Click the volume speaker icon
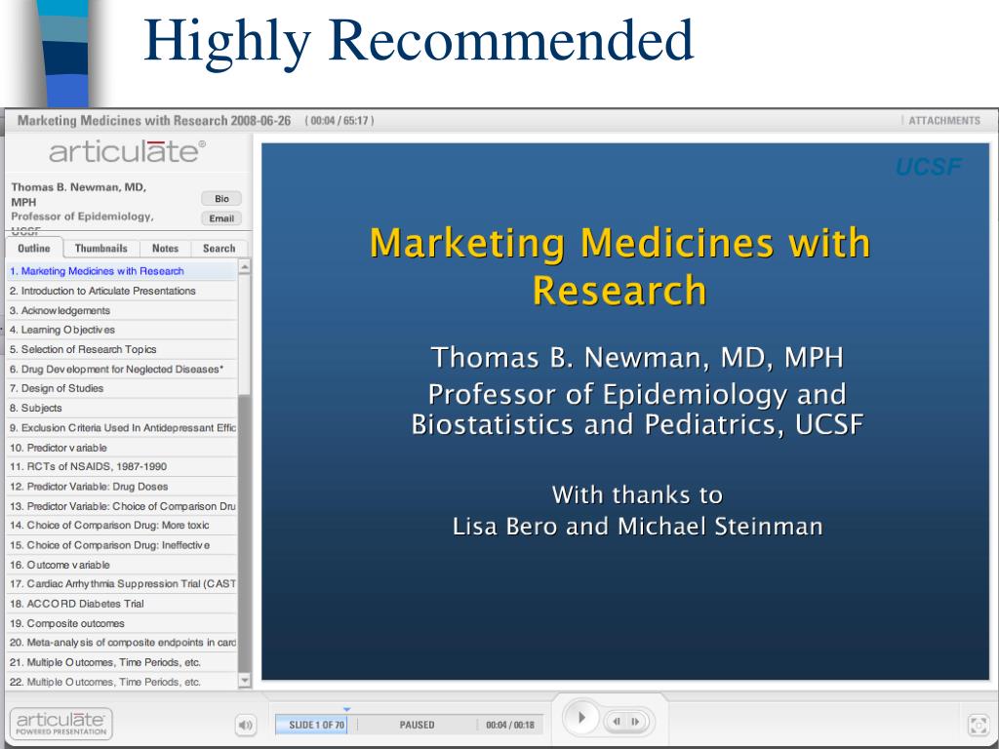Screen dimensions: 999x749 pos(245,725)
